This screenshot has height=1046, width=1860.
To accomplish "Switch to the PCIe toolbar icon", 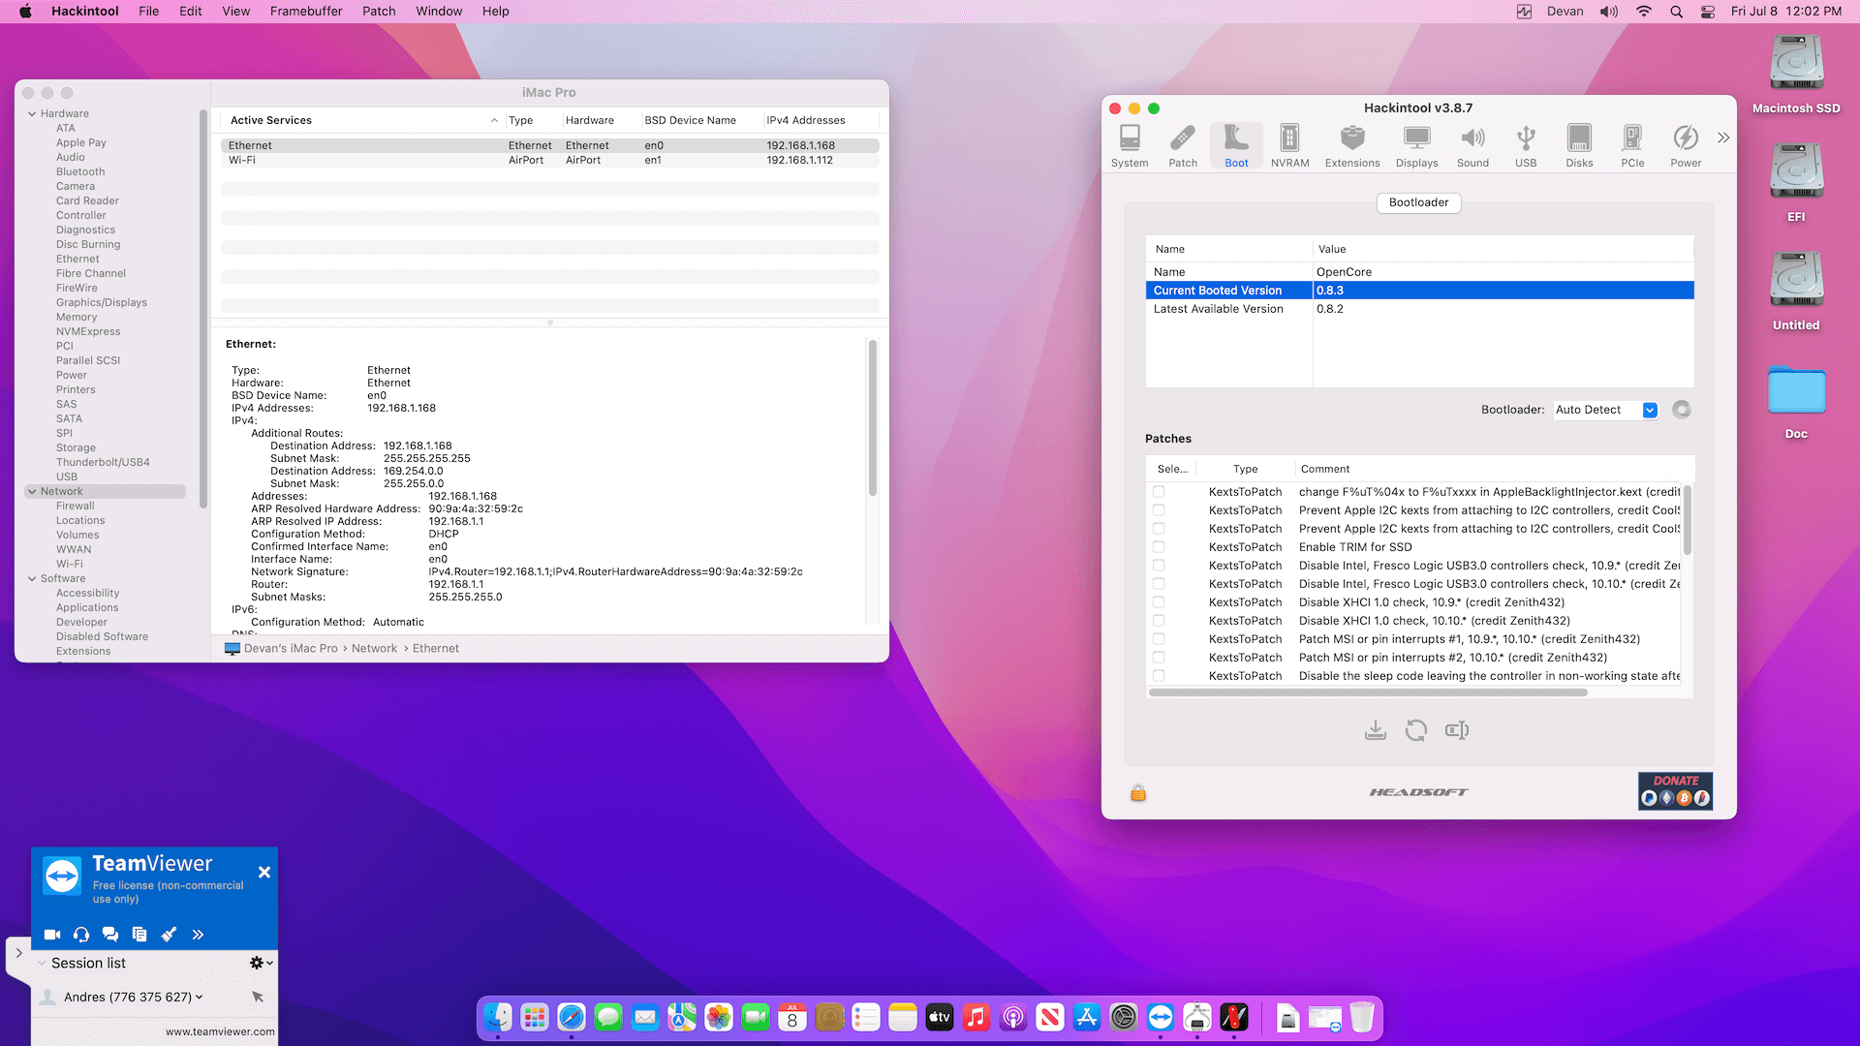I will coord(1632,145).
